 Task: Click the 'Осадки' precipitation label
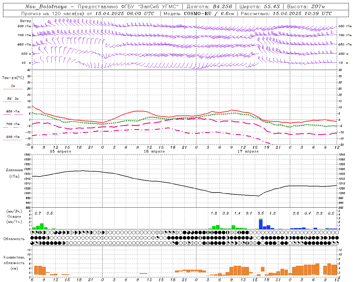coord(14,216)
